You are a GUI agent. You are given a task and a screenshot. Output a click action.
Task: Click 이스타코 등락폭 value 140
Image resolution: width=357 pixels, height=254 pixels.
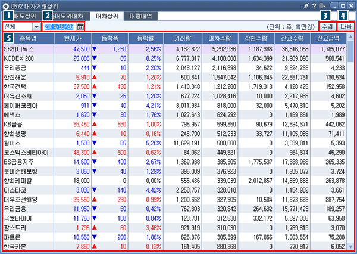click(x=122, y=190)
